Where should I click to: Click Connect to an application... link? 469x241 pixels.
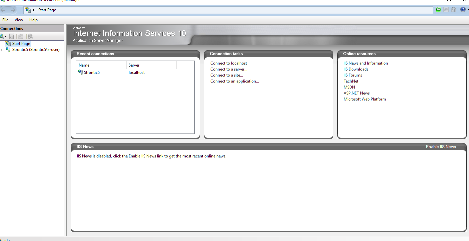point(235,81)
